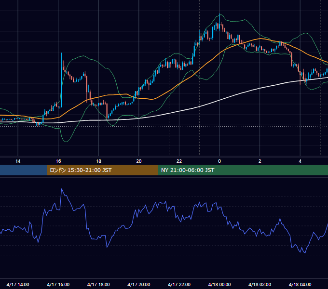The height and width of the screenshot is (289, 328).
Task: Click the 18 hour axis label
Action: pos(98,161)
